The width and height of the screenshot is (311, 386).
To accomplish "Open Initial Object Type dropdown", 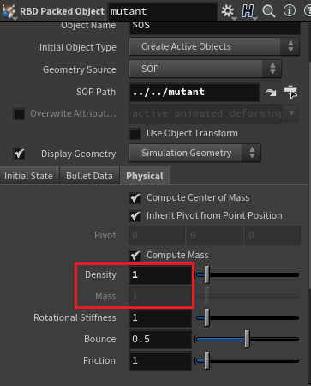I will point(214,46).
